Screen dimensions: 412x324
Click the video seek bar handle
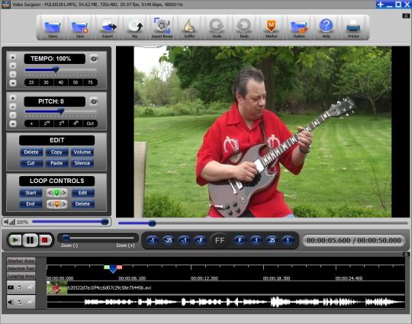point(152,223)
